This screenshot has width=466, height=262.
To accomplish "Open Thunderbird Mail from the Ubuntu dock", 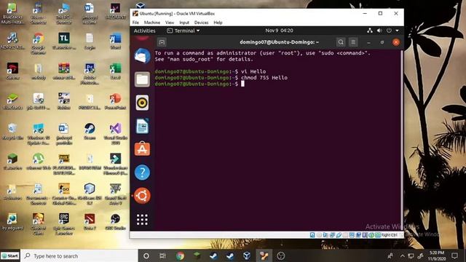I will click(142, 56).
